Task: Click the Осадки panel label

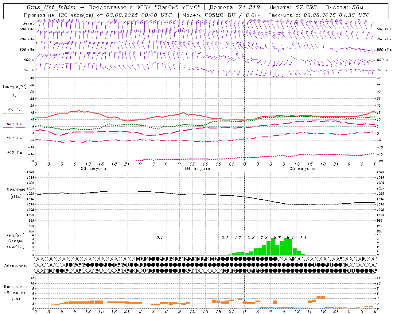Action: [16, 241]
